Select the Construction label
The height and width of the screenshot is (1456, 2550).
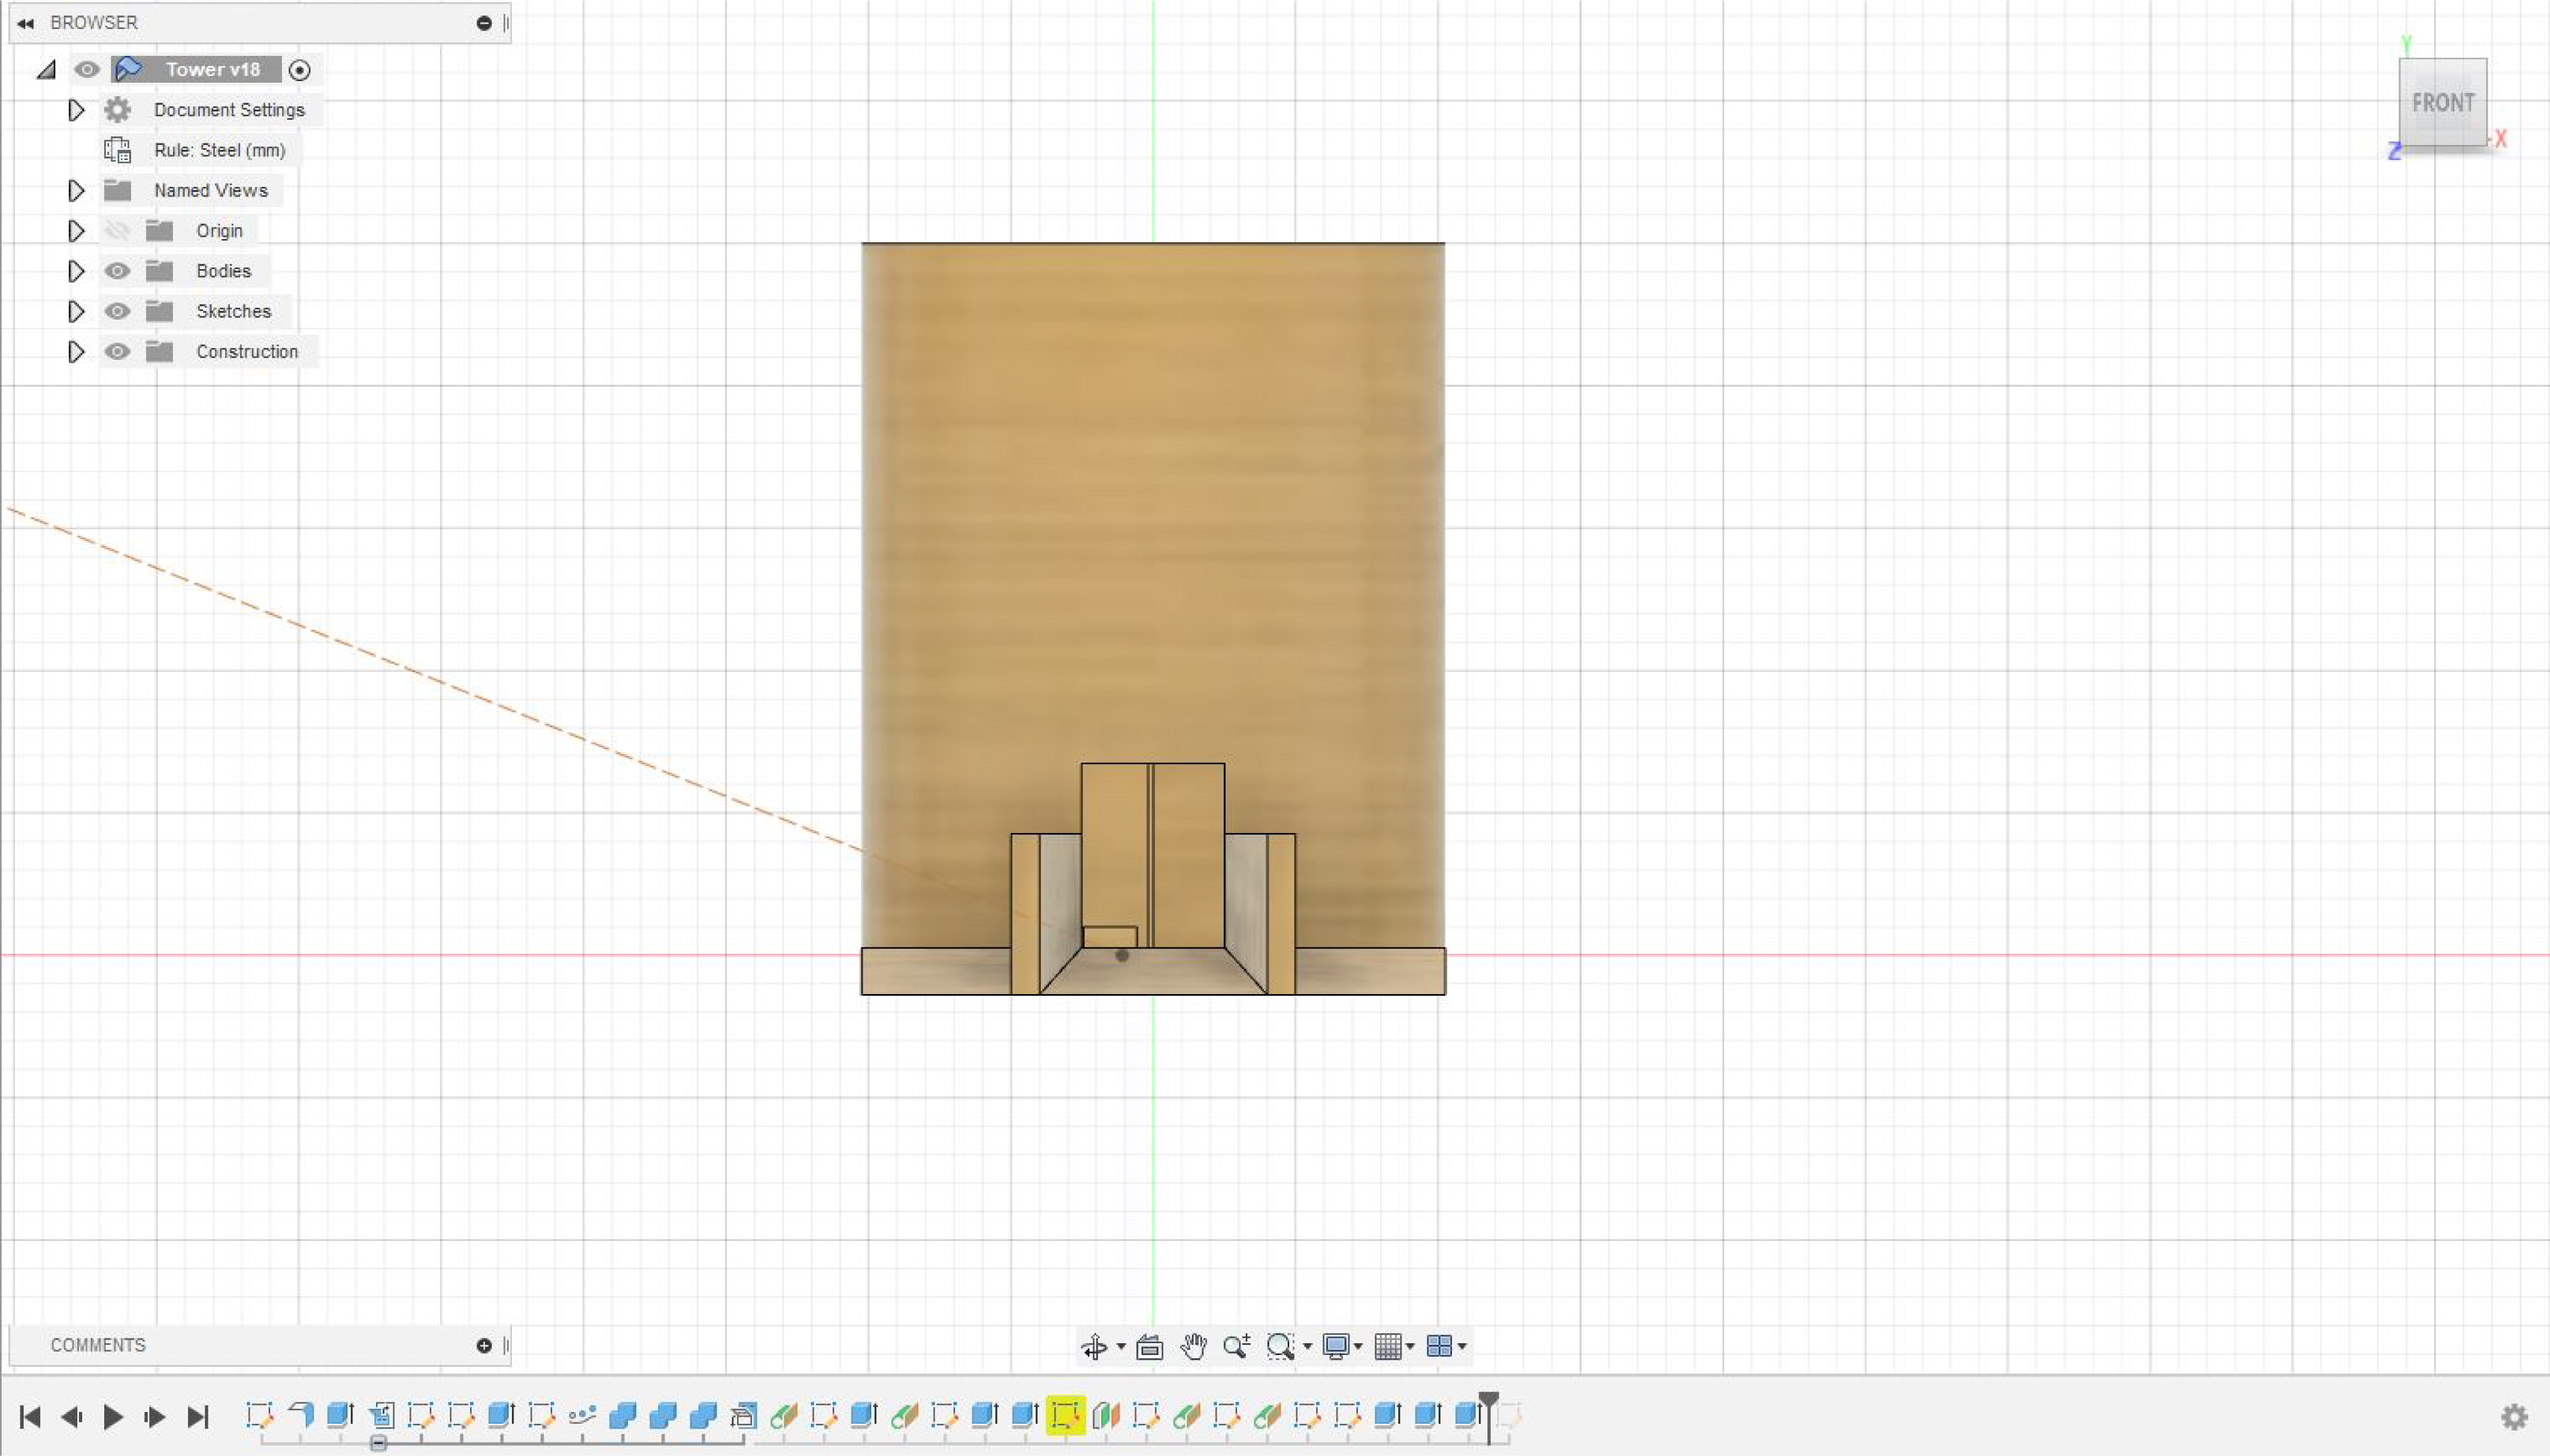coord(247,352)
